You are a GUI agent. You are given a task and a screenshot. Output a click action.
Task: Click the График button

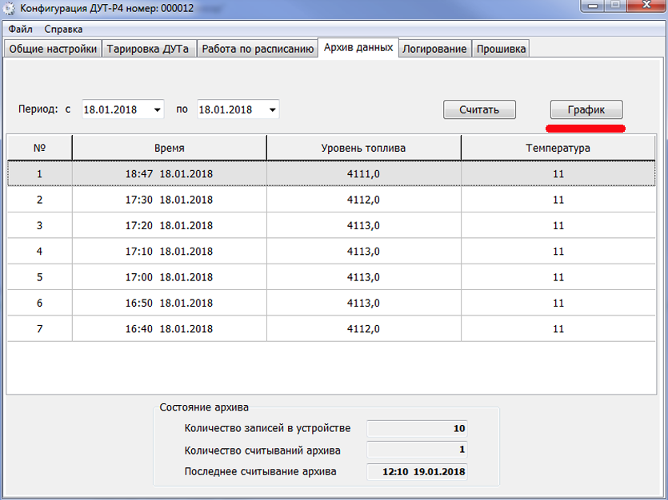pyautogui.click(x=586, y=109)
